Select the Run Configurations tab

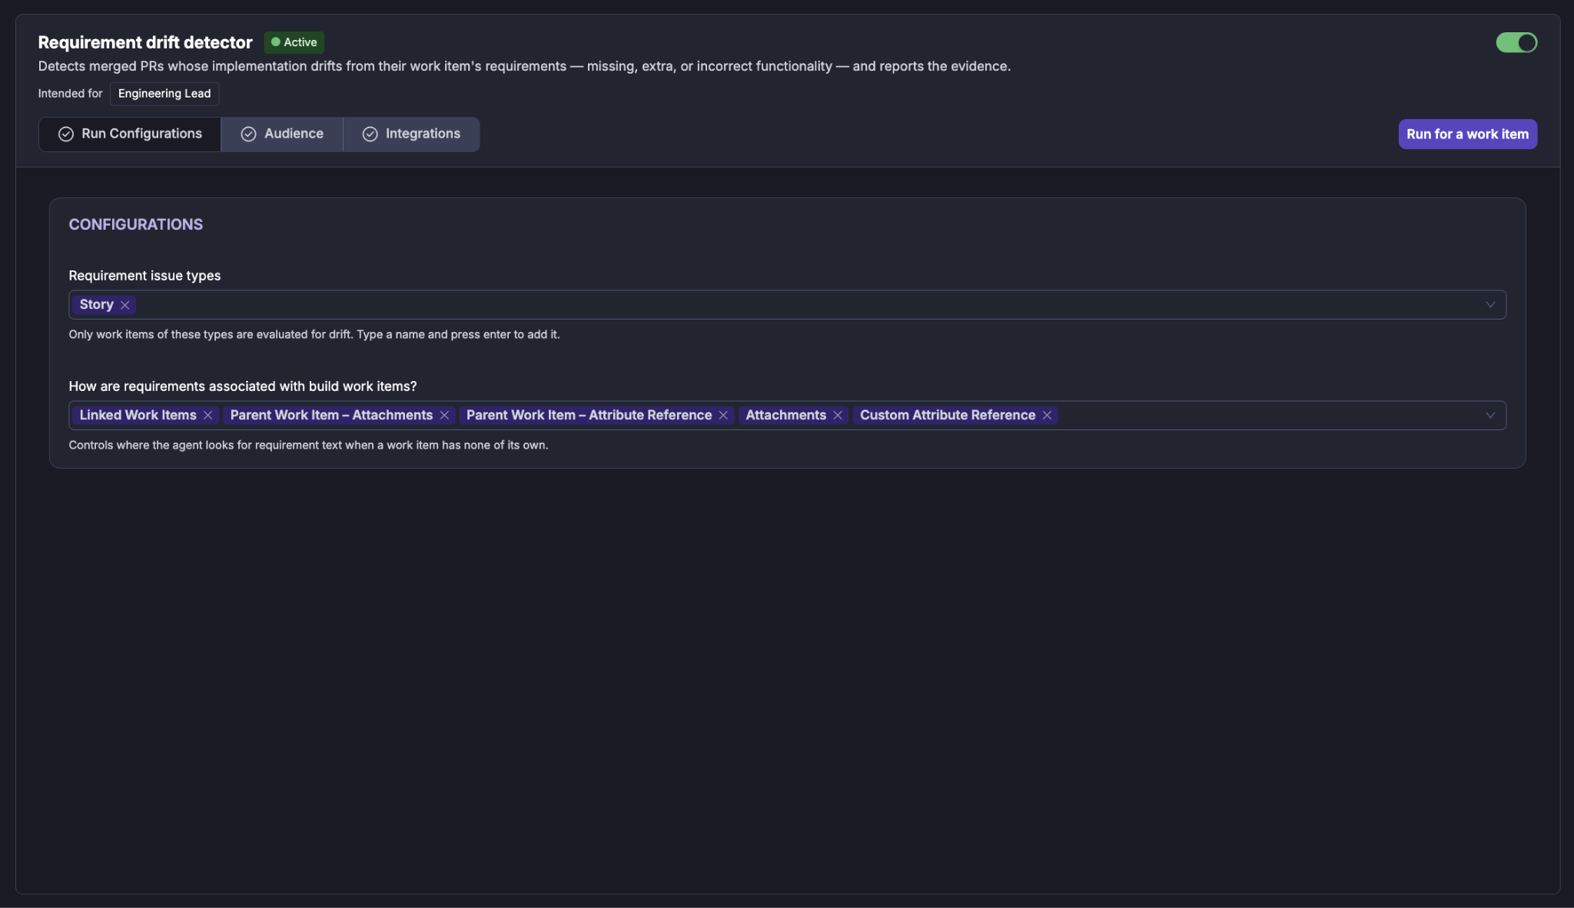(x=130, y=134)
